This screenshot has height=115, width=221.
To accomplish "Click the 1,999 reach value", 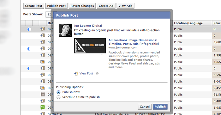I will click(217, 55).
